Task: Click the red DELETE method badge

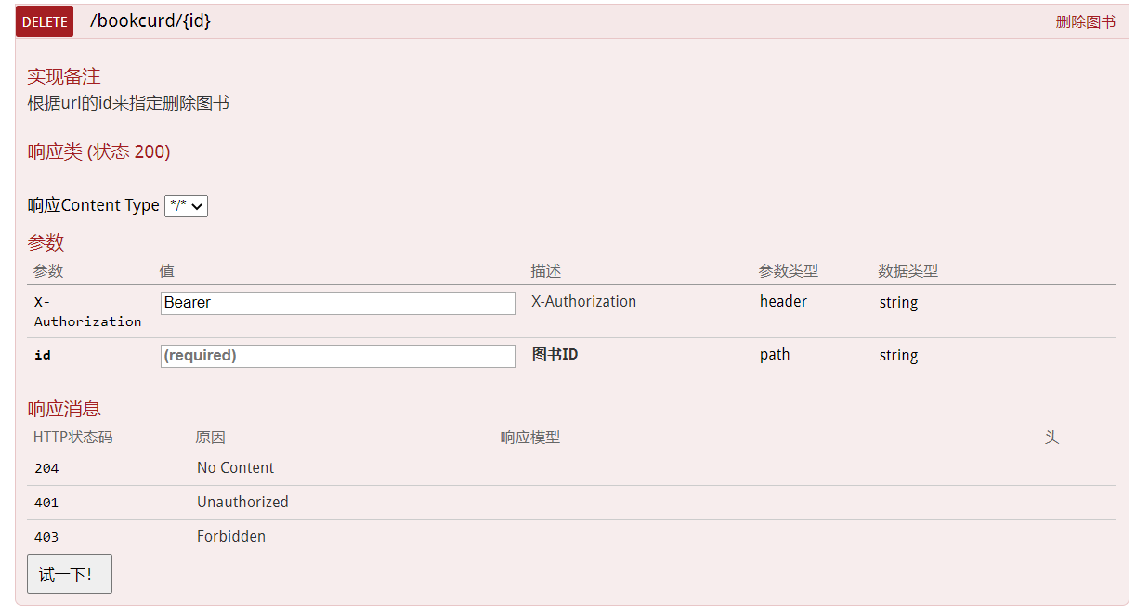Action: click(x=45, y=21)
